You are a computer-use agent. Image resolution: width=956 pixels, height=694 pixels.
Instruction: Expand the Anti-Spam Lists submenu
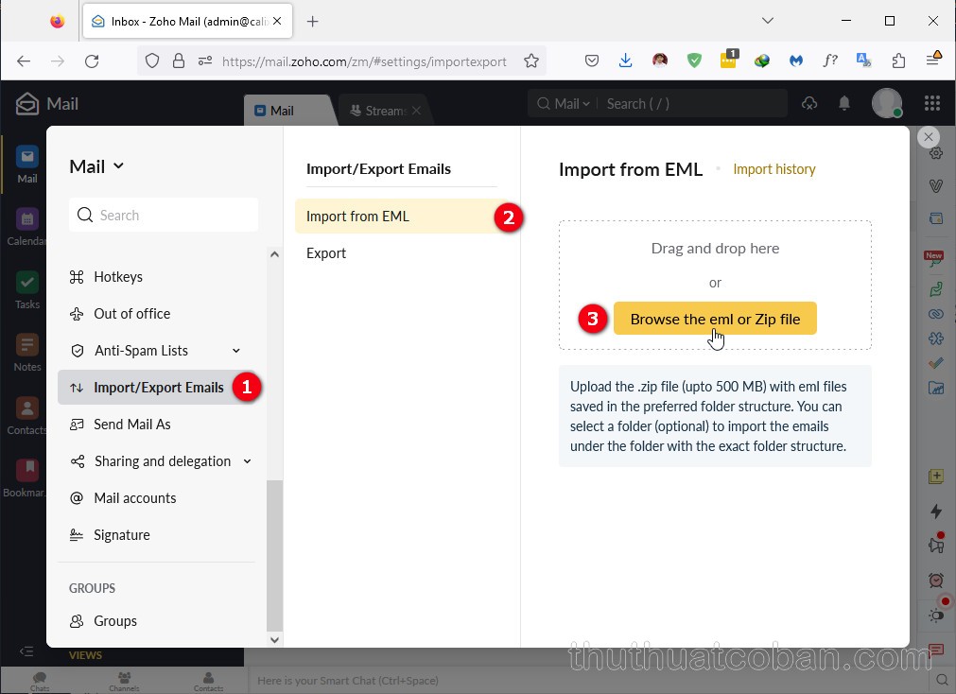(x=235, y=351)
